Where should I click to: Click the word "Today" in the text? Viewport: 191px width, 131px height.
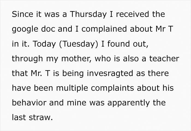[44, 44]
